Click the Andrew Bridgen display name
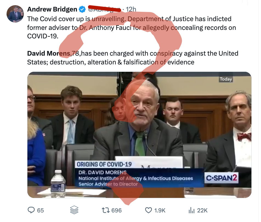 coord(52,9)
